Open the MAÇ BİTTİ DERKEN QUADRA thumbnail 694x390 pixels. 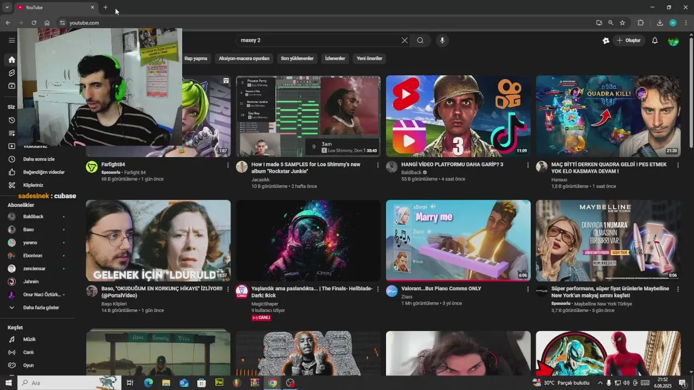point(608,116)
